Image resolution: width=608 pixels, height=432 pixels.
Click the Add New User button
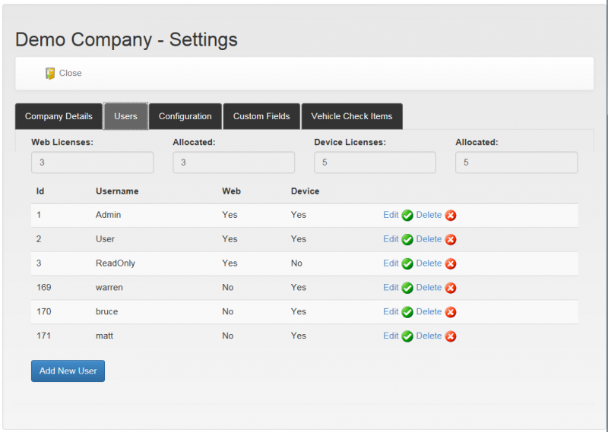pos(68,371)
